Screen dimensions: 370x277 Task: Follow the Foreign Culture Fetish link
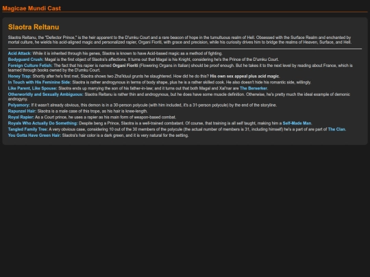(x=30, y=66)
